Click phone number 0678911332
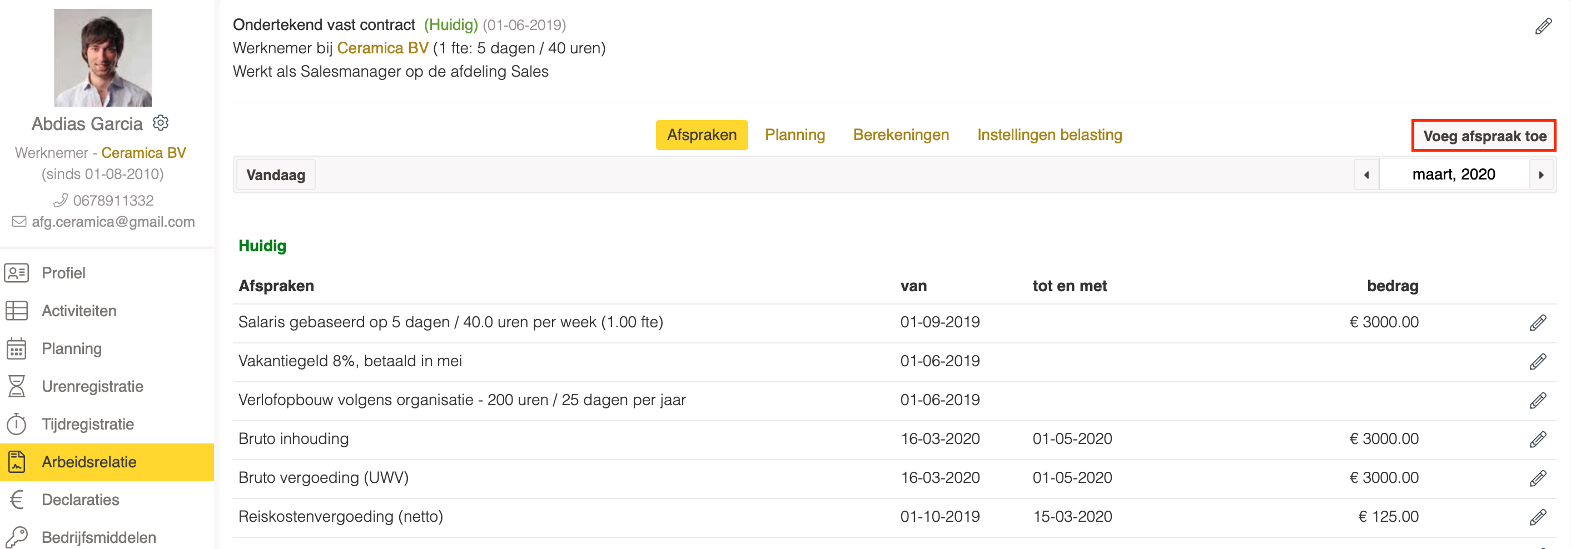This screenshot has height=549, width=1571. tap(113, 201)
